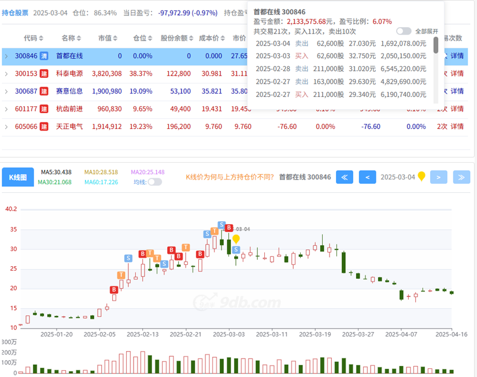
Task: Click the MA20:25.148 indicator label
Action: point(147,172)
